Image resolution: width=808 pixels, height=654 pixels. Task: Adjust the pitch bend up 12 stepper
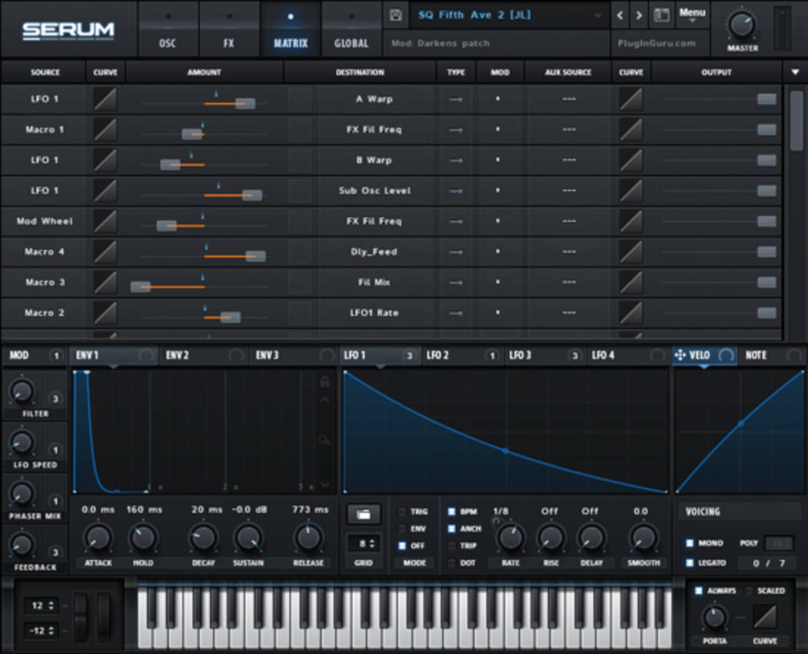43,606
